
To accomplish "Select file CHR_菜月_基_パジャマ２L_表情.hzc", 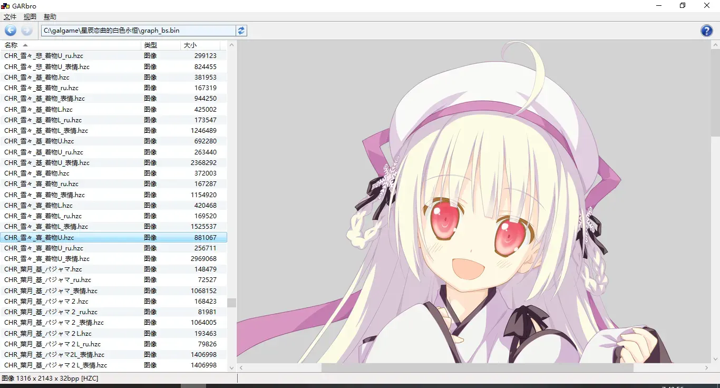I will click(x=113, y=365).
